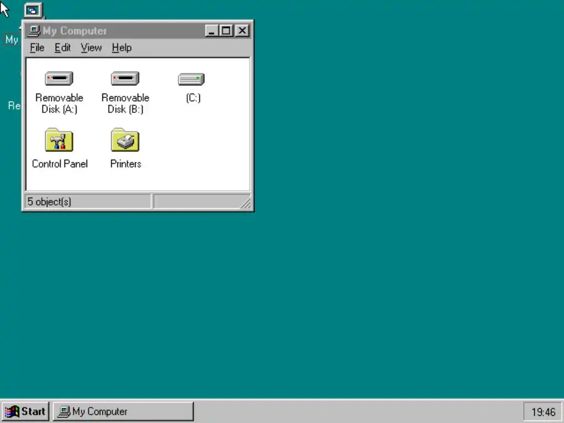Screen dimensions: 564x423
Task: Click the "My Computer" window title text
Action: pos(74,31)
